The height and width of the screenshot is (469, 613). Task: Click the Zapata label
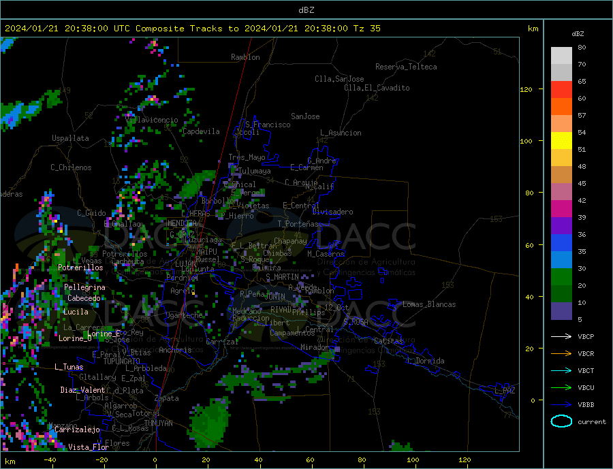[167, 399]
